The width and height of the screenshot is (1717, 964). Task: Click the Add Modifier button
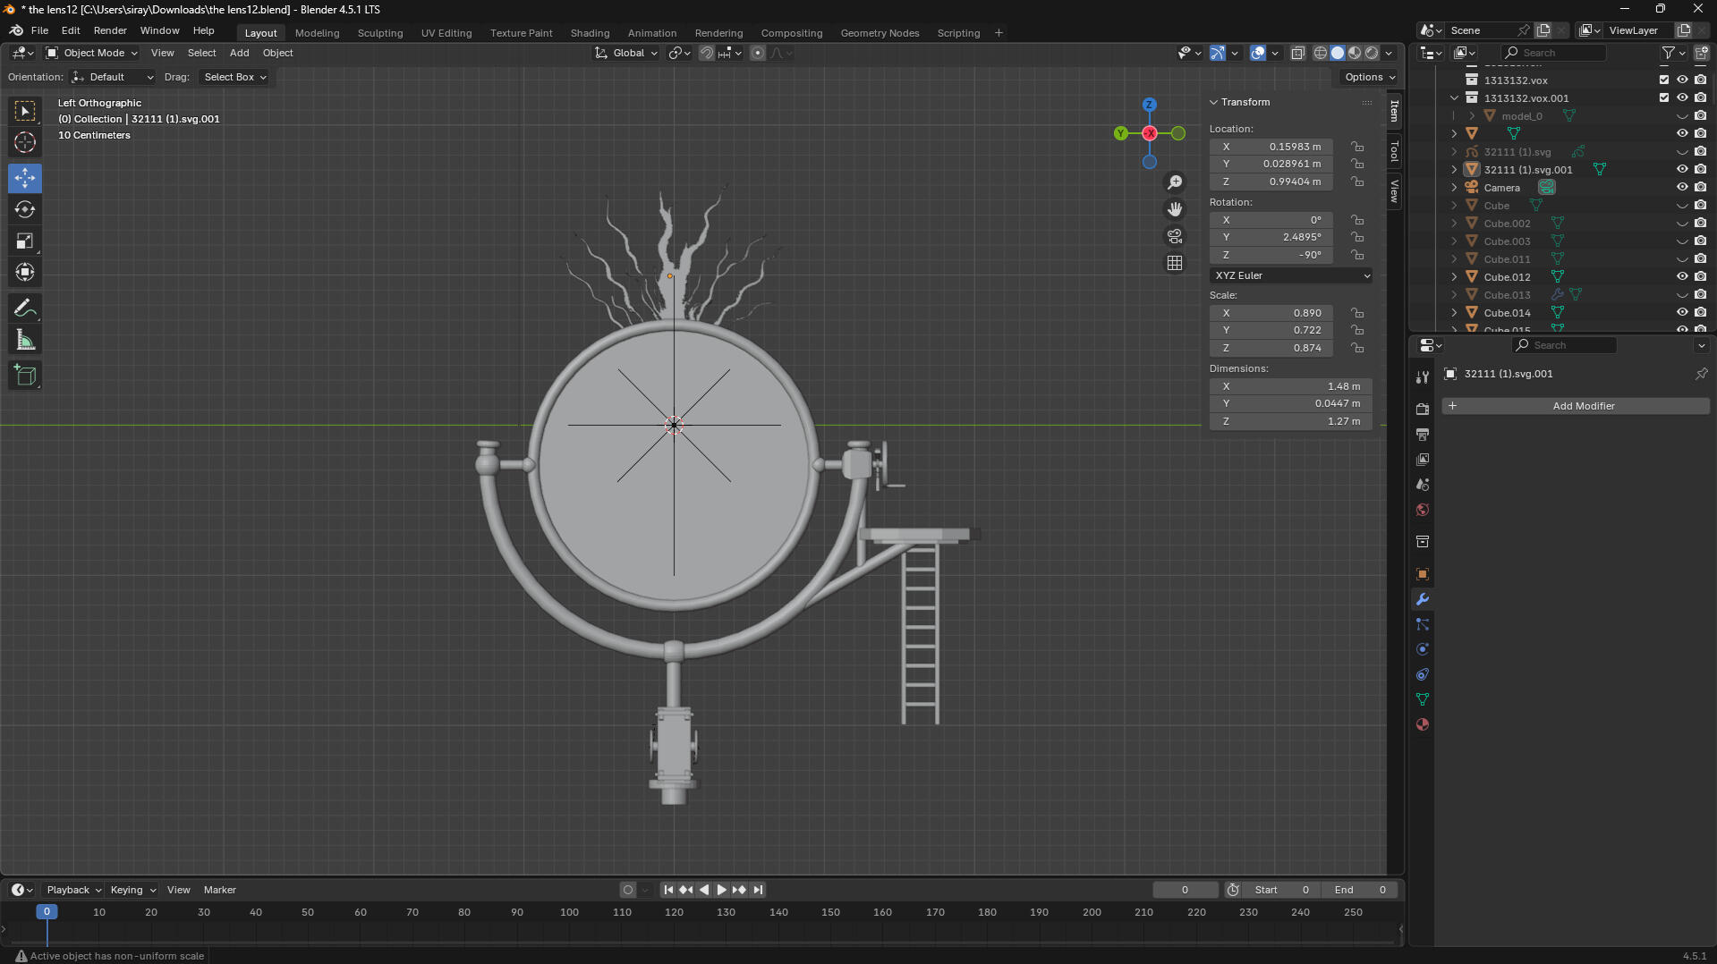[1583, 406]
